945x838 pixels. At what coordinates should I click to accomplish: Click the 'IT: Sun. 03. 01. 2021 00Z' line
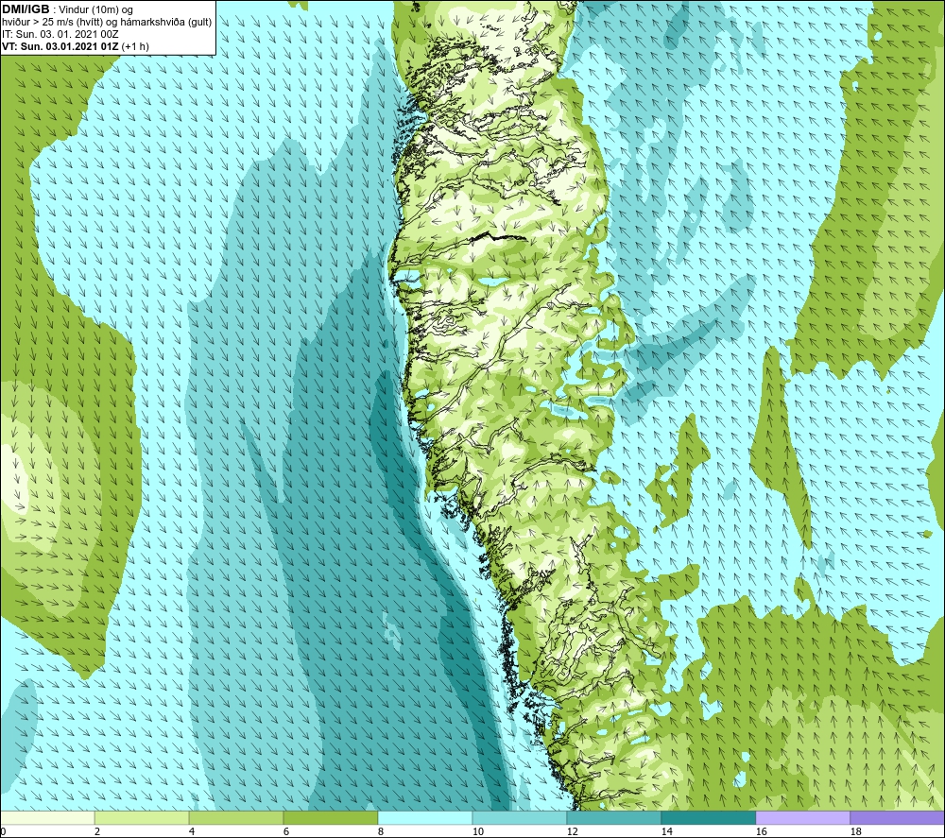coord(60,34)
